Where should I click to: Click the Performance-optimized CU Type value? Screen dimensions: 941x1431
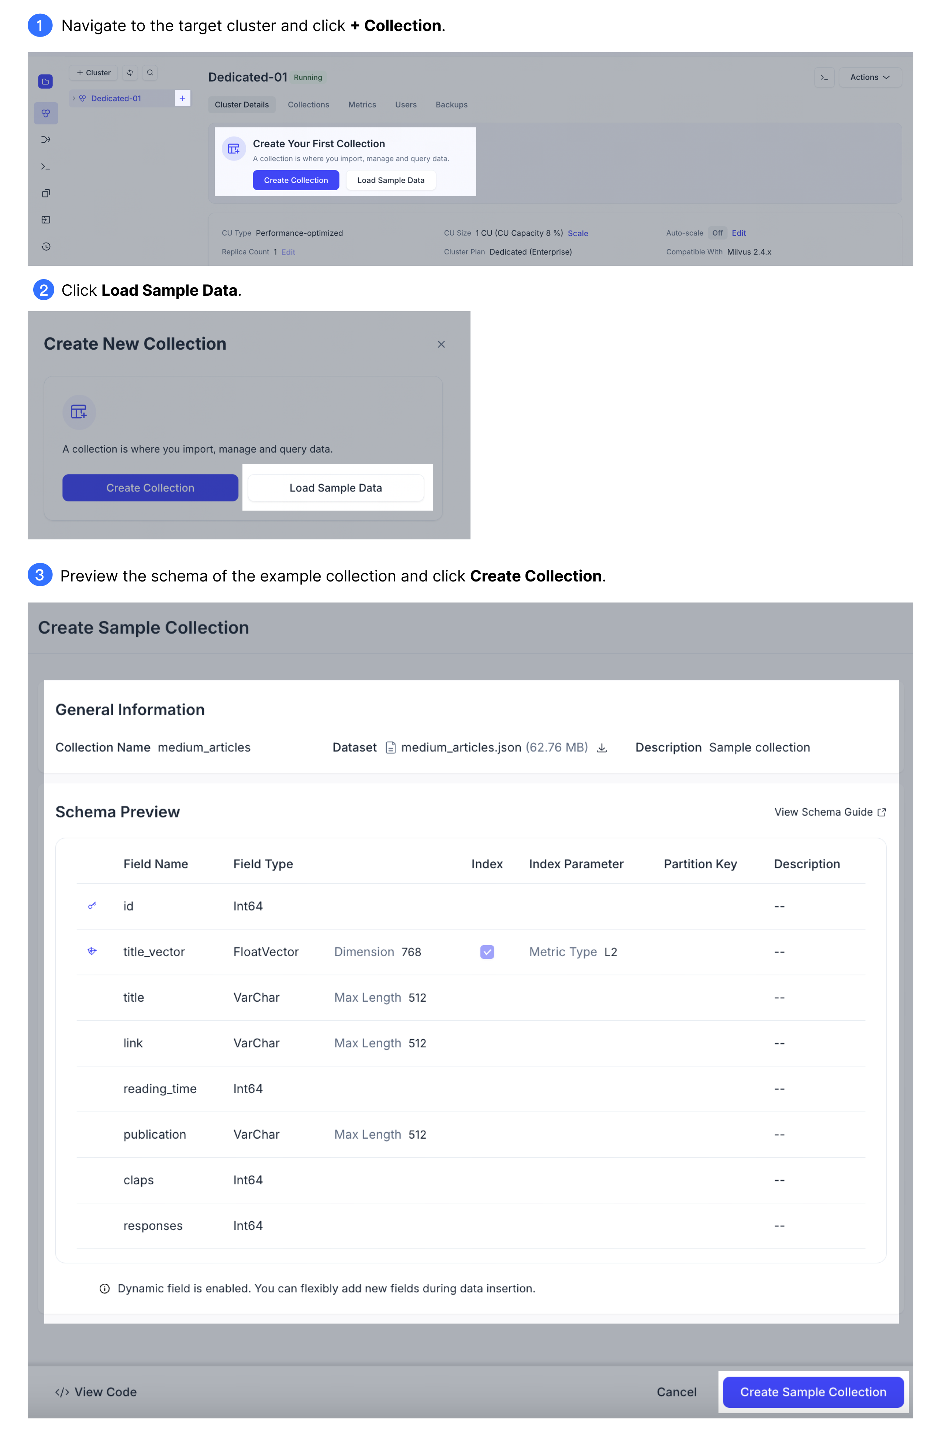pyautogui.click(x=299, y=233)
